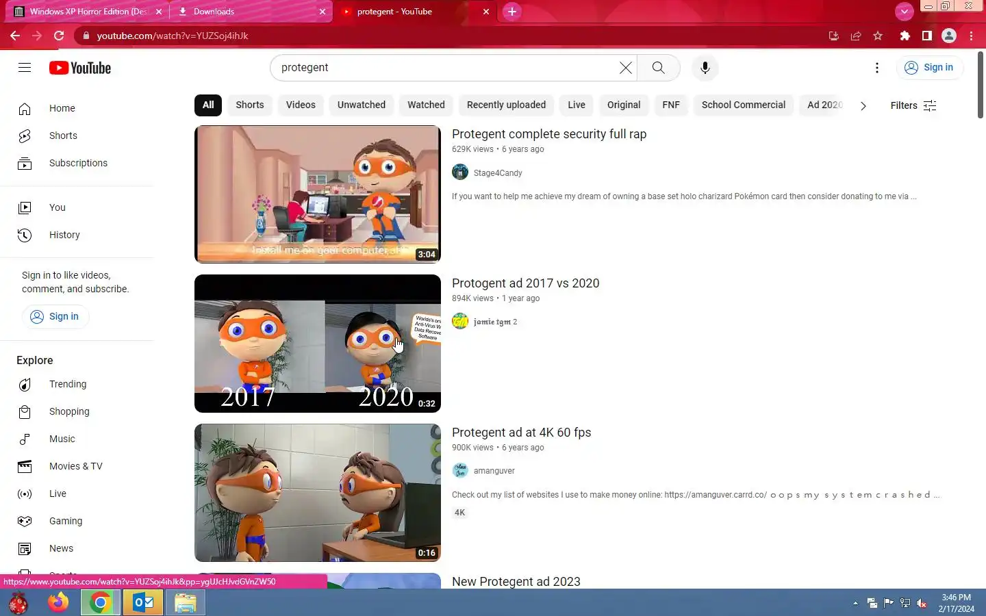
Task: Switch to Windows XP Horror Edition tab
Action: (88, 12)
